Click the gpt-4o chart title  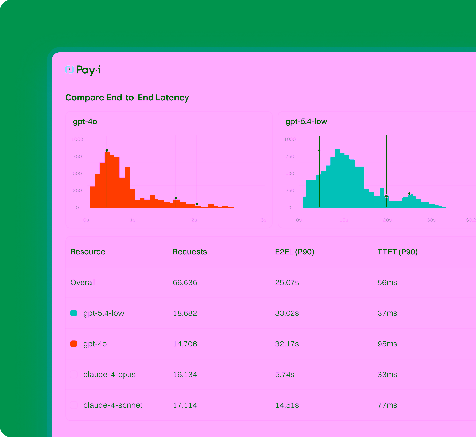85,122
